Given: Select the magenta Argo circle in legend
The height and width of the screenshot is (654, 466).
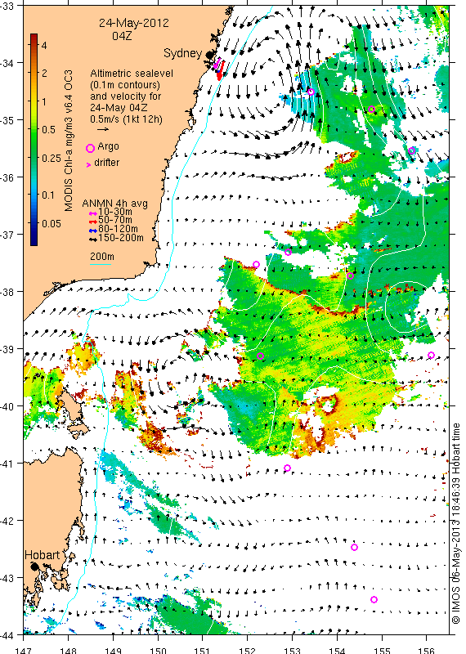Looking at the screenshot, I should pyautogui.click(x=90, y=148).
